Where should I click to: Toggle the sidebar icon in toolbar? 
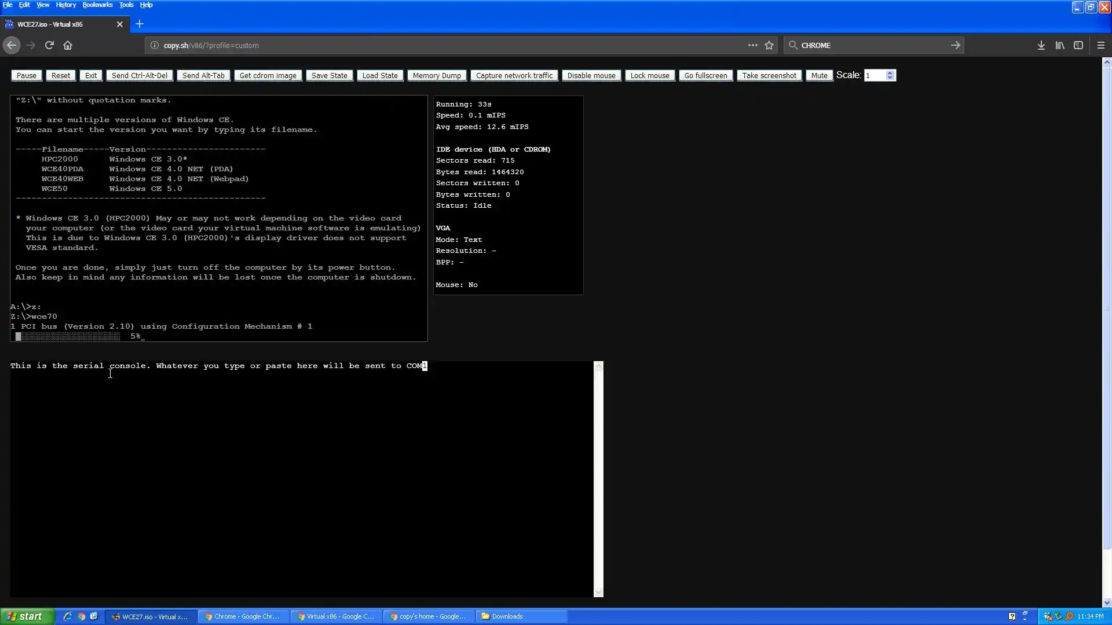coord(1078,45)
